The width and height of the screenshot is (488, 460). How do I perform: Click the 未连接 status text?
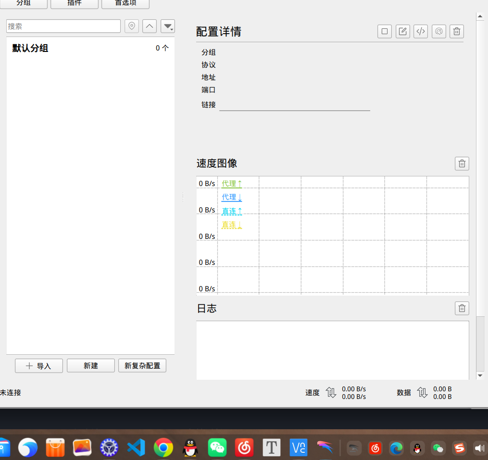pos(11,392)
